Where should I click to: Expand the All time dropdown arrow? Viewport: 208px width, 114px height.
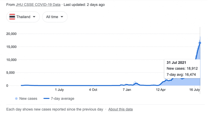point(62,17)
